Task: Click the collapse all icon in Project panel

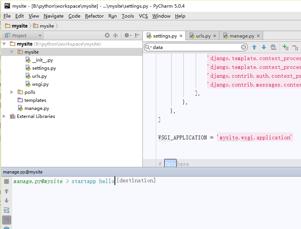Action: click(x=115, y=35)
